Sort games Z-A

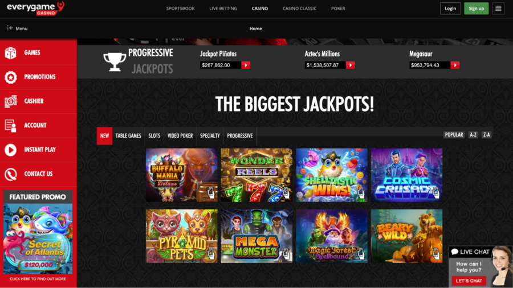(x=487, y=134)
